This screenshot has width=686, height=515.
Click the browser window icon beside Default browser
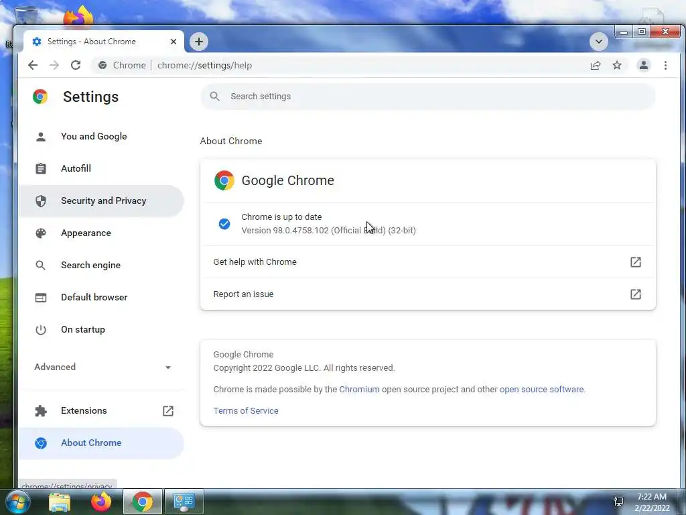tap(41, 297)
